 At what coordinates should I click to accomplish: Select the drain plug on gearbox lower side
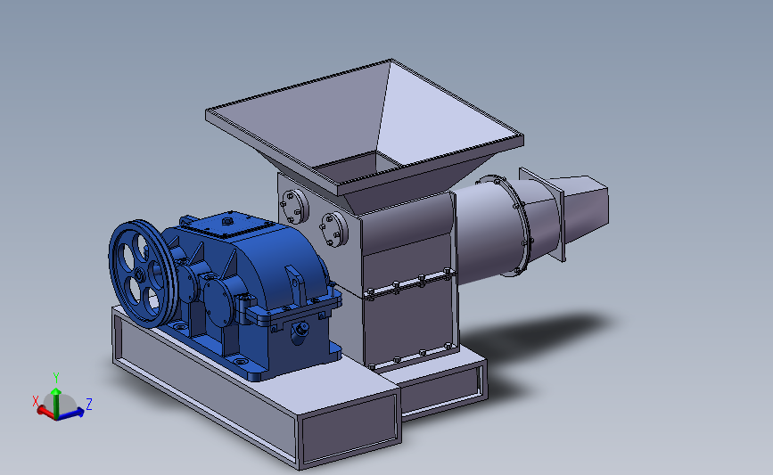click(300, 328)
